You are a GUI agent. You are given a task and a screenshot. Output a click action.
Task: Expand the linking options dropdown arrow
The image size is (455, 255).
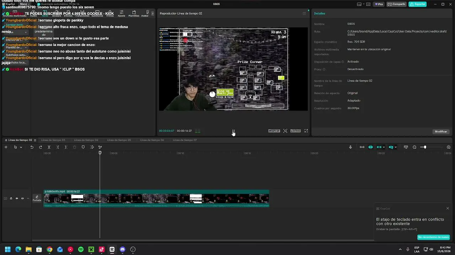coord(384,147)
